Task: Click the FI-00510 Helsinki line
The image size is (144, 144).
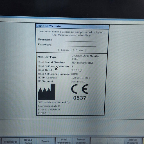Action: coord(49,109)
